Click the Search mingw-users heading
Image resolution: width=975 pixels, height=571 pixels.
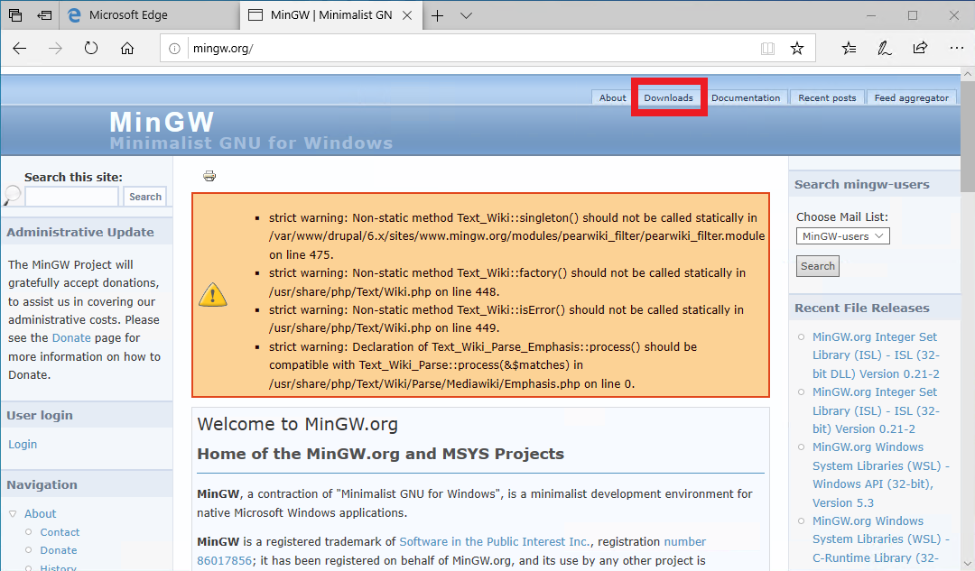[x=862, y=185]
